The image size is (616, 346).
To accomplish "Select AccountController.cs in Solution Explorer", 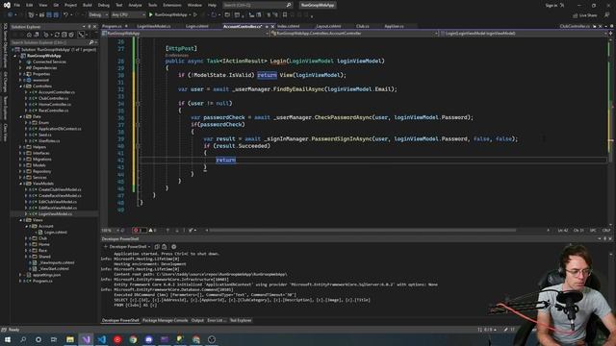I will pyautogui.click(x=57, y=92).
